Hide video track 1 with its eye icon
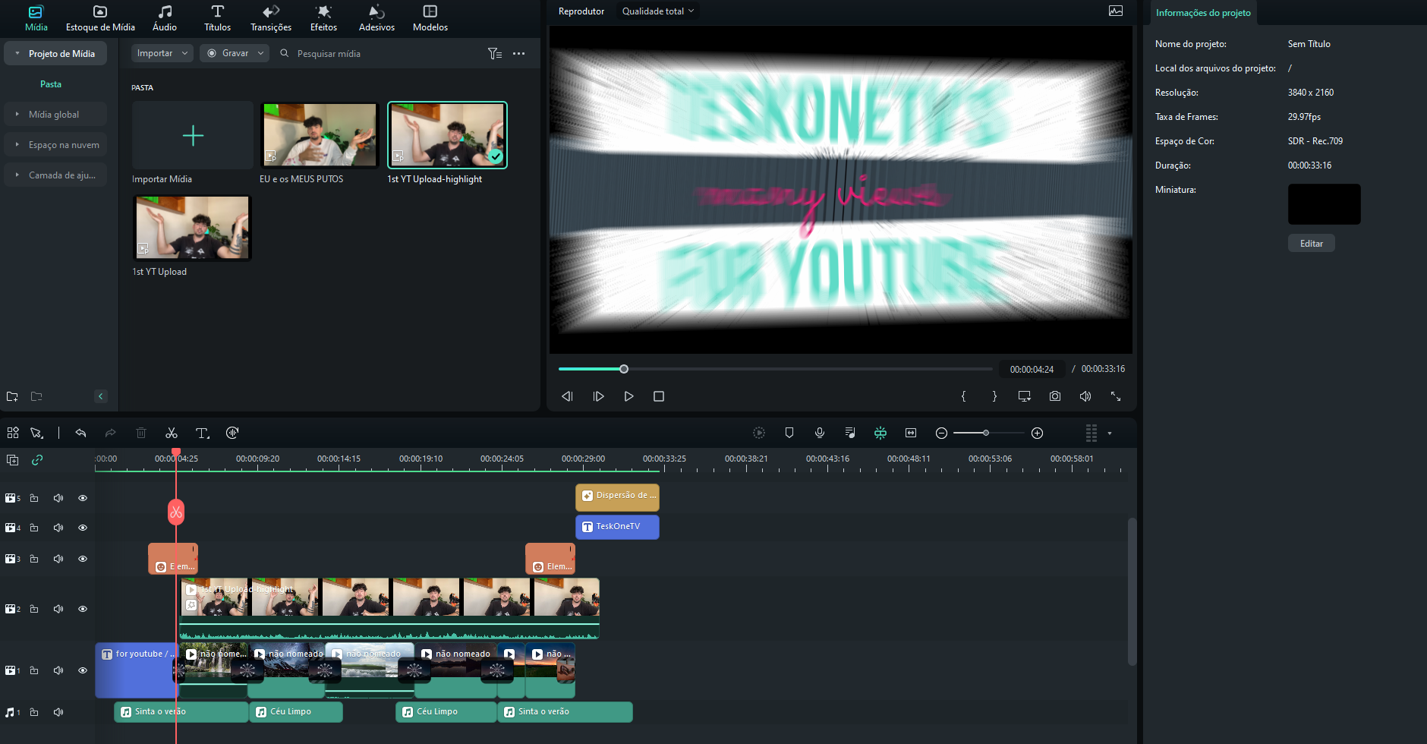Screen dimensions: 1427x744 [83, 670]
